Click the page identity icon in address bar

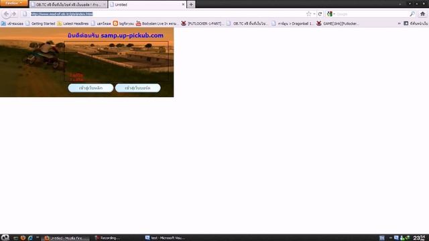pyautogui.click(x=25, y=14)
